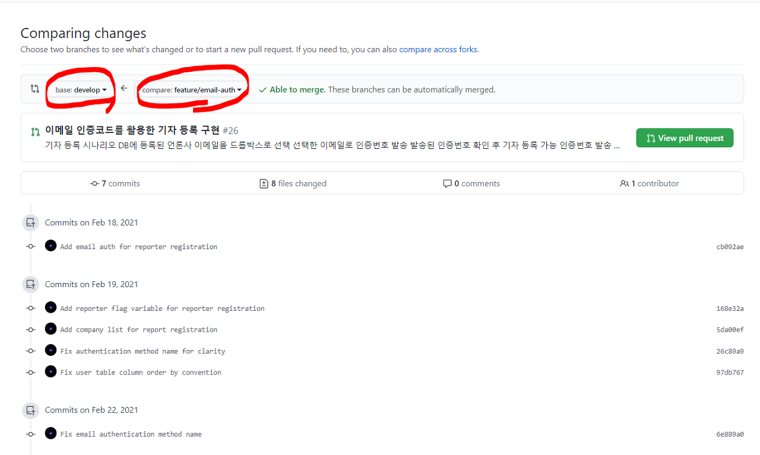Click the View pull request button
Viewport: 760px width, 455px height.
[685, 138]
